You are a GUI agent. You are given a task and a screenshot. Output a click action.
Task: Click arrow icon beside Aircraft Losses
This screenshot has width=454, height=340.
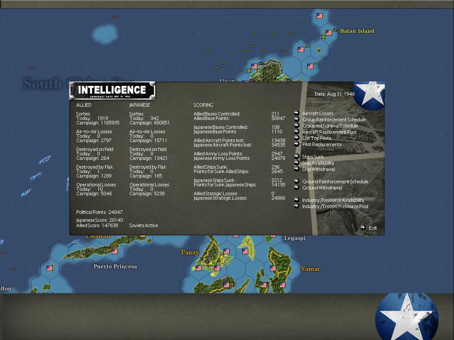[297, 113]
